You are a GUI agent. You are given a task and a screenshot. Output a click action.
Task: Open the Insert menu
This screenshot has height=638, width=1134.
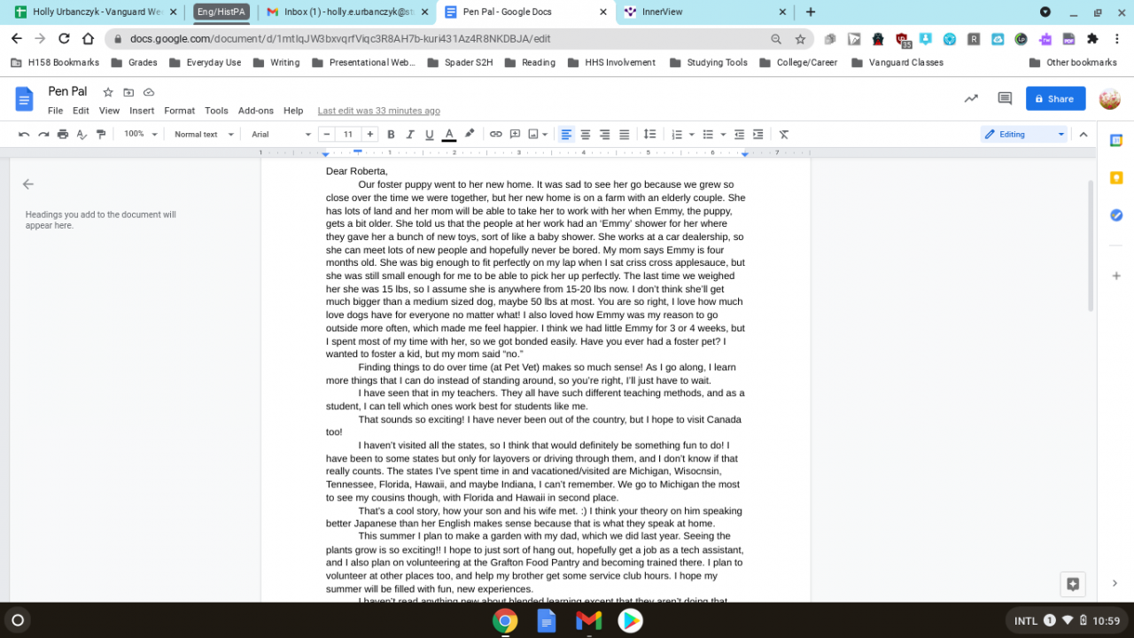click(142, 111)
